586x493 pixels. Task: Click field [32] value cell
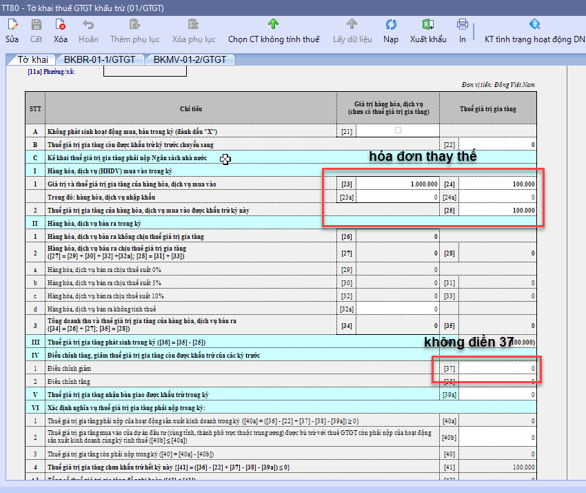(x=398, y=296)
